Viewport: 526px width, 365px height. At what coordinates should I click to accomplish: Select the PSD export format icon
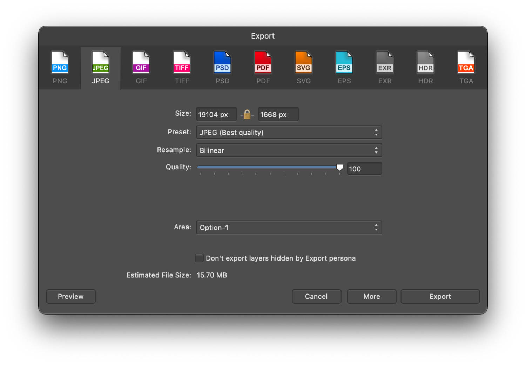tap(222, 67)
